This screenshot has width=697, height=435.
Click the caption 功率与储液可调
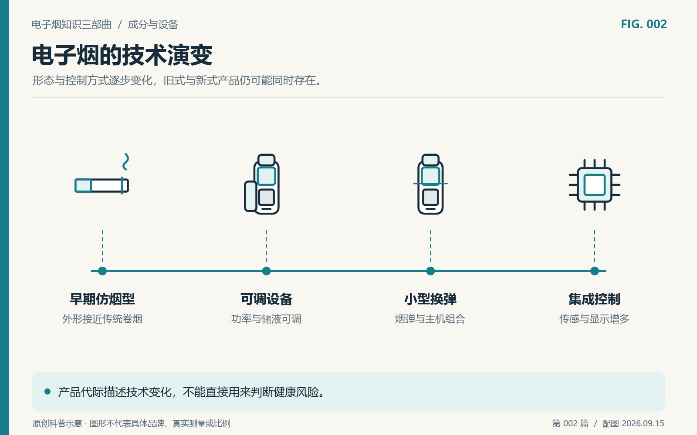tap(267, 319)
